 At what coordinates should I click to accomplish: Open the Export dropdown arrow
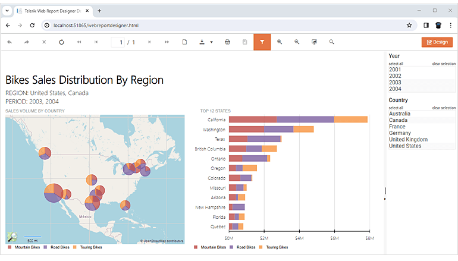click(x=212, y=42)
